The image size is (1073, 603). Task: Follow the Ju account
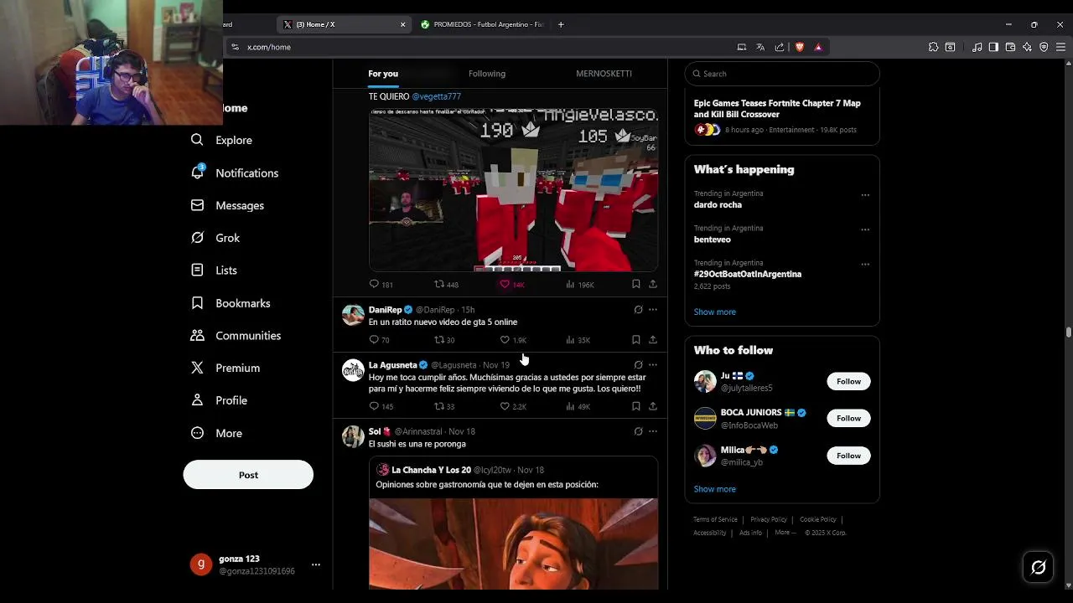pos(848,381)
